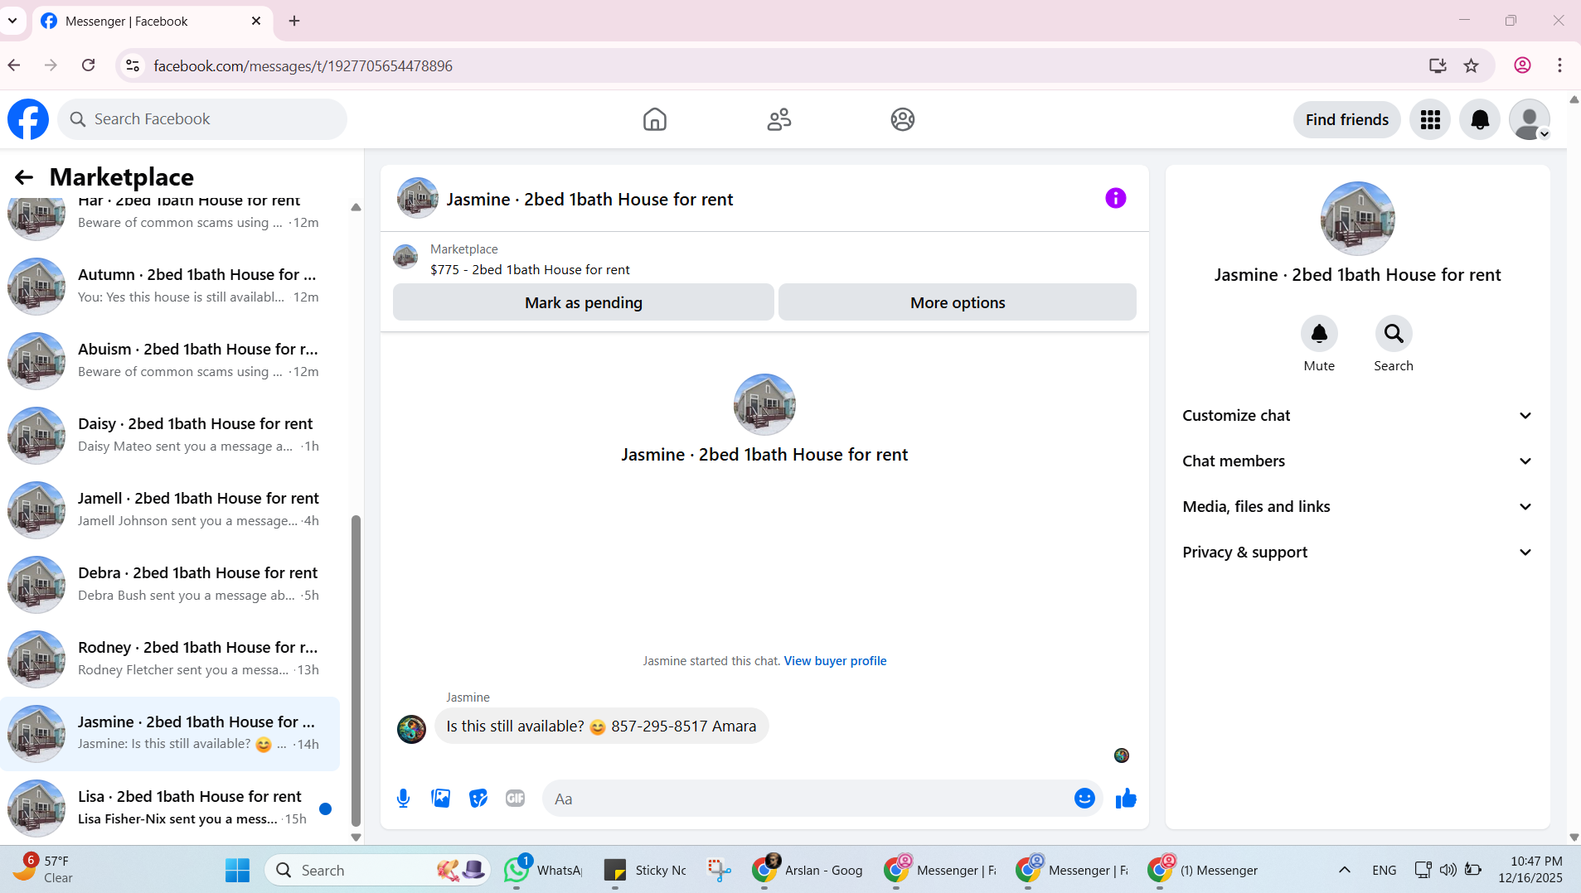1581x893 pixels.
Task: Open the listing photo in right panel
Action: (1358, 219)
